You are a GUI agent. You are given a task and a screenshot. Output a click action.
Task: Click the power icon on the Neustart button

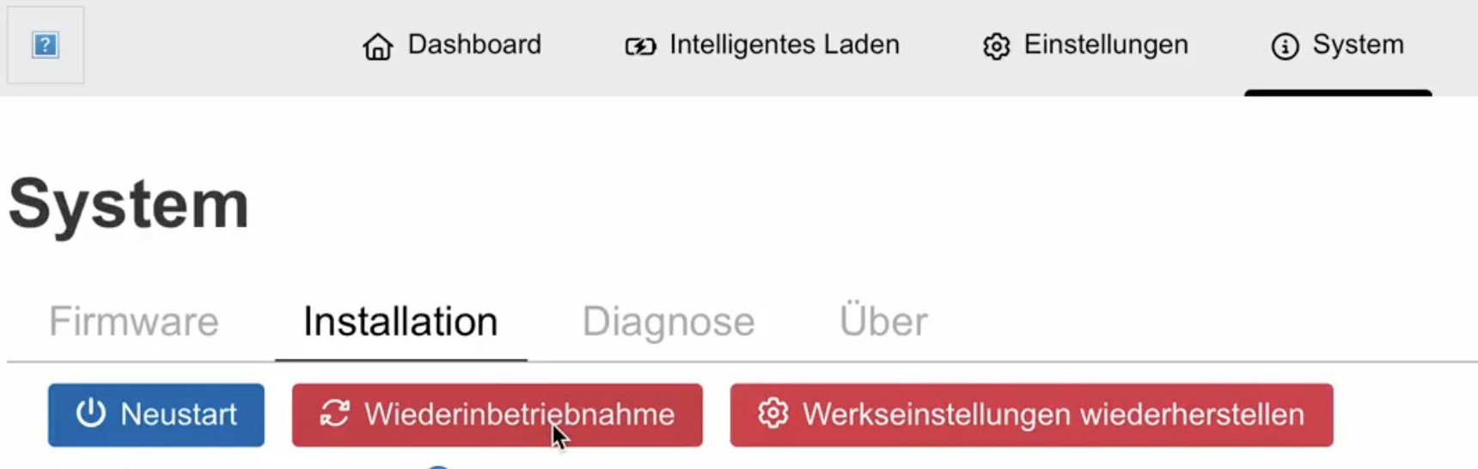click(90, 413)
